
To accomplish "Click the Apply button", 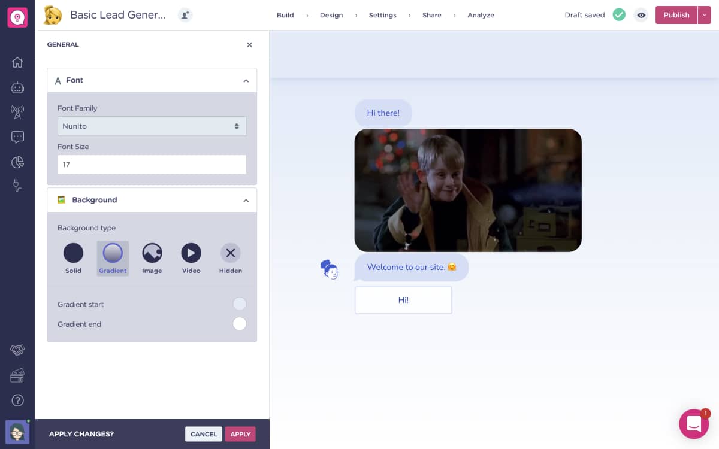I will (x=240, y=434).
